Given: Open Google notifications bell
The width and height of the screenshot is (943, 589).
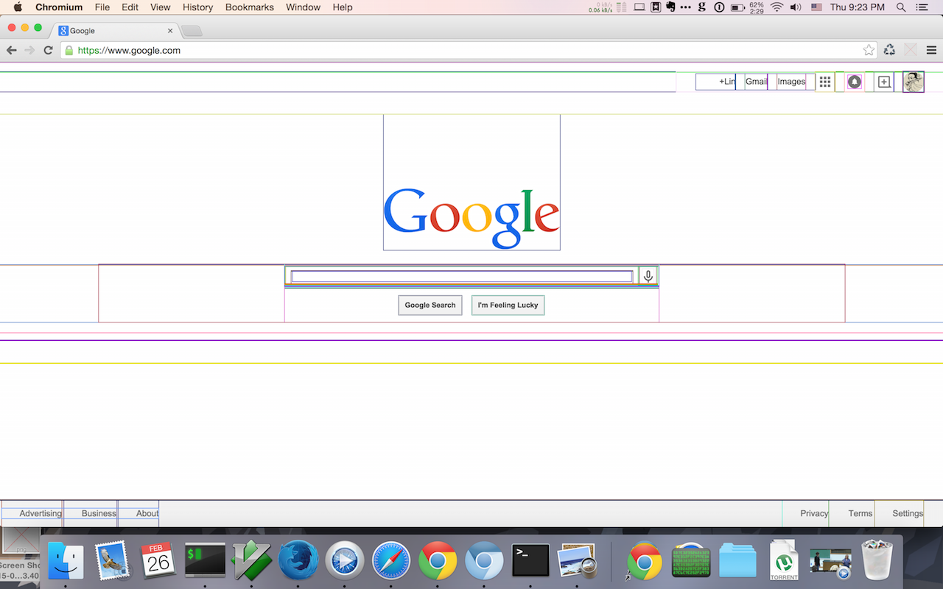Looking at the screenshot, I should pyautogui.click(x=855, y=82).
